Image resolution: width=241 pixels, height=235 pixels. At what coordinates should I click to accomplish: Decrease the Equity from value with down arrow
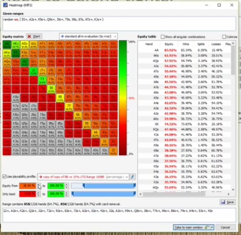pos(39,187)
